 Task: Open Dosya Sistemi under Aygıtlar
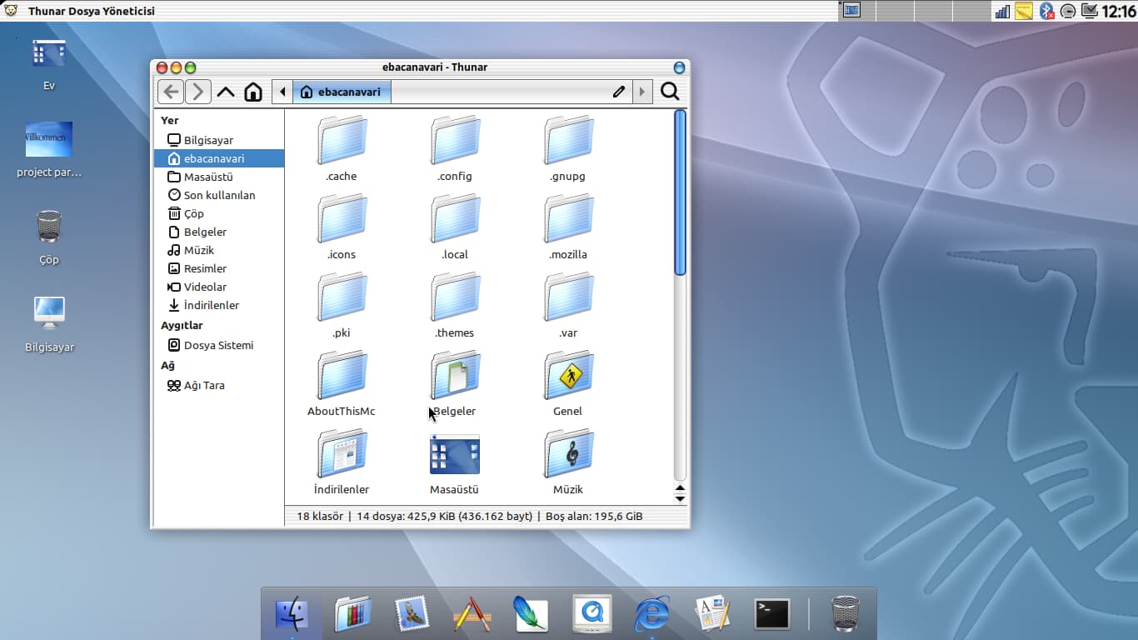pyautogui.click(x=218, y=345)
